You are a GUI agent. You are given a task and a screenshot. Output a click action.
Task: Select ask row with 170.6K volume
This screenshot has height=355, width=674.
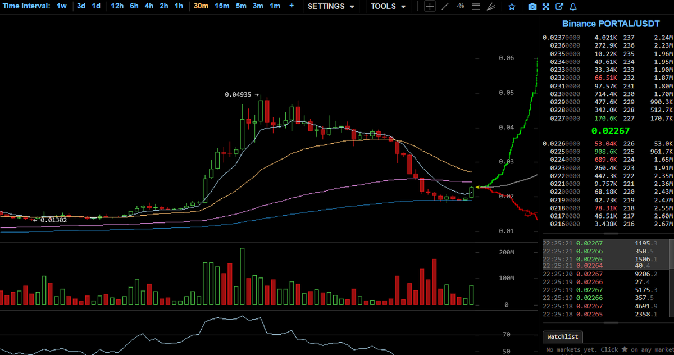[607, 119]
